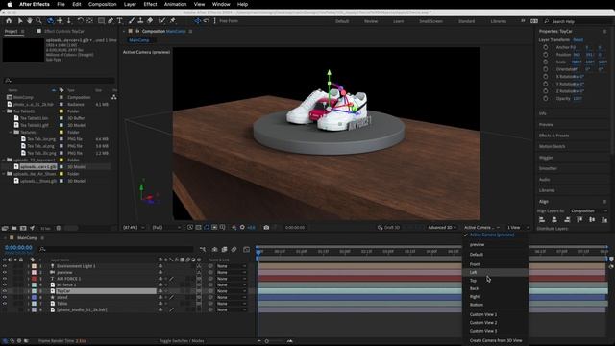
Task: Open ToyCar layer Parent None dropdown
Action: tap(232, 291)
